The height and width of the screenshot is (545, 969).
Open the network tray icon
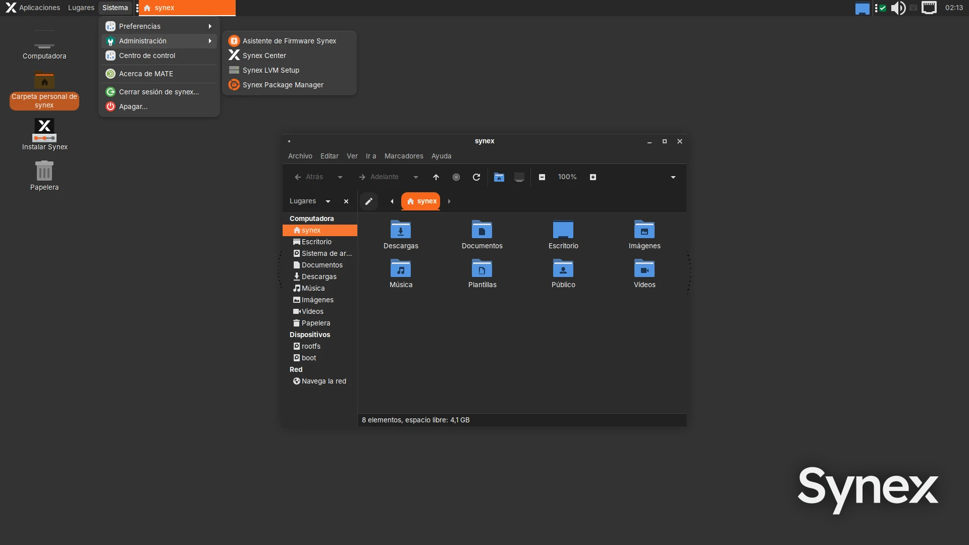929,8
